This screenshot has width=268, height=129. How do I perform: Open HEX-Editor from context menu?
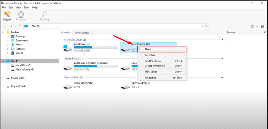(162, 72)
